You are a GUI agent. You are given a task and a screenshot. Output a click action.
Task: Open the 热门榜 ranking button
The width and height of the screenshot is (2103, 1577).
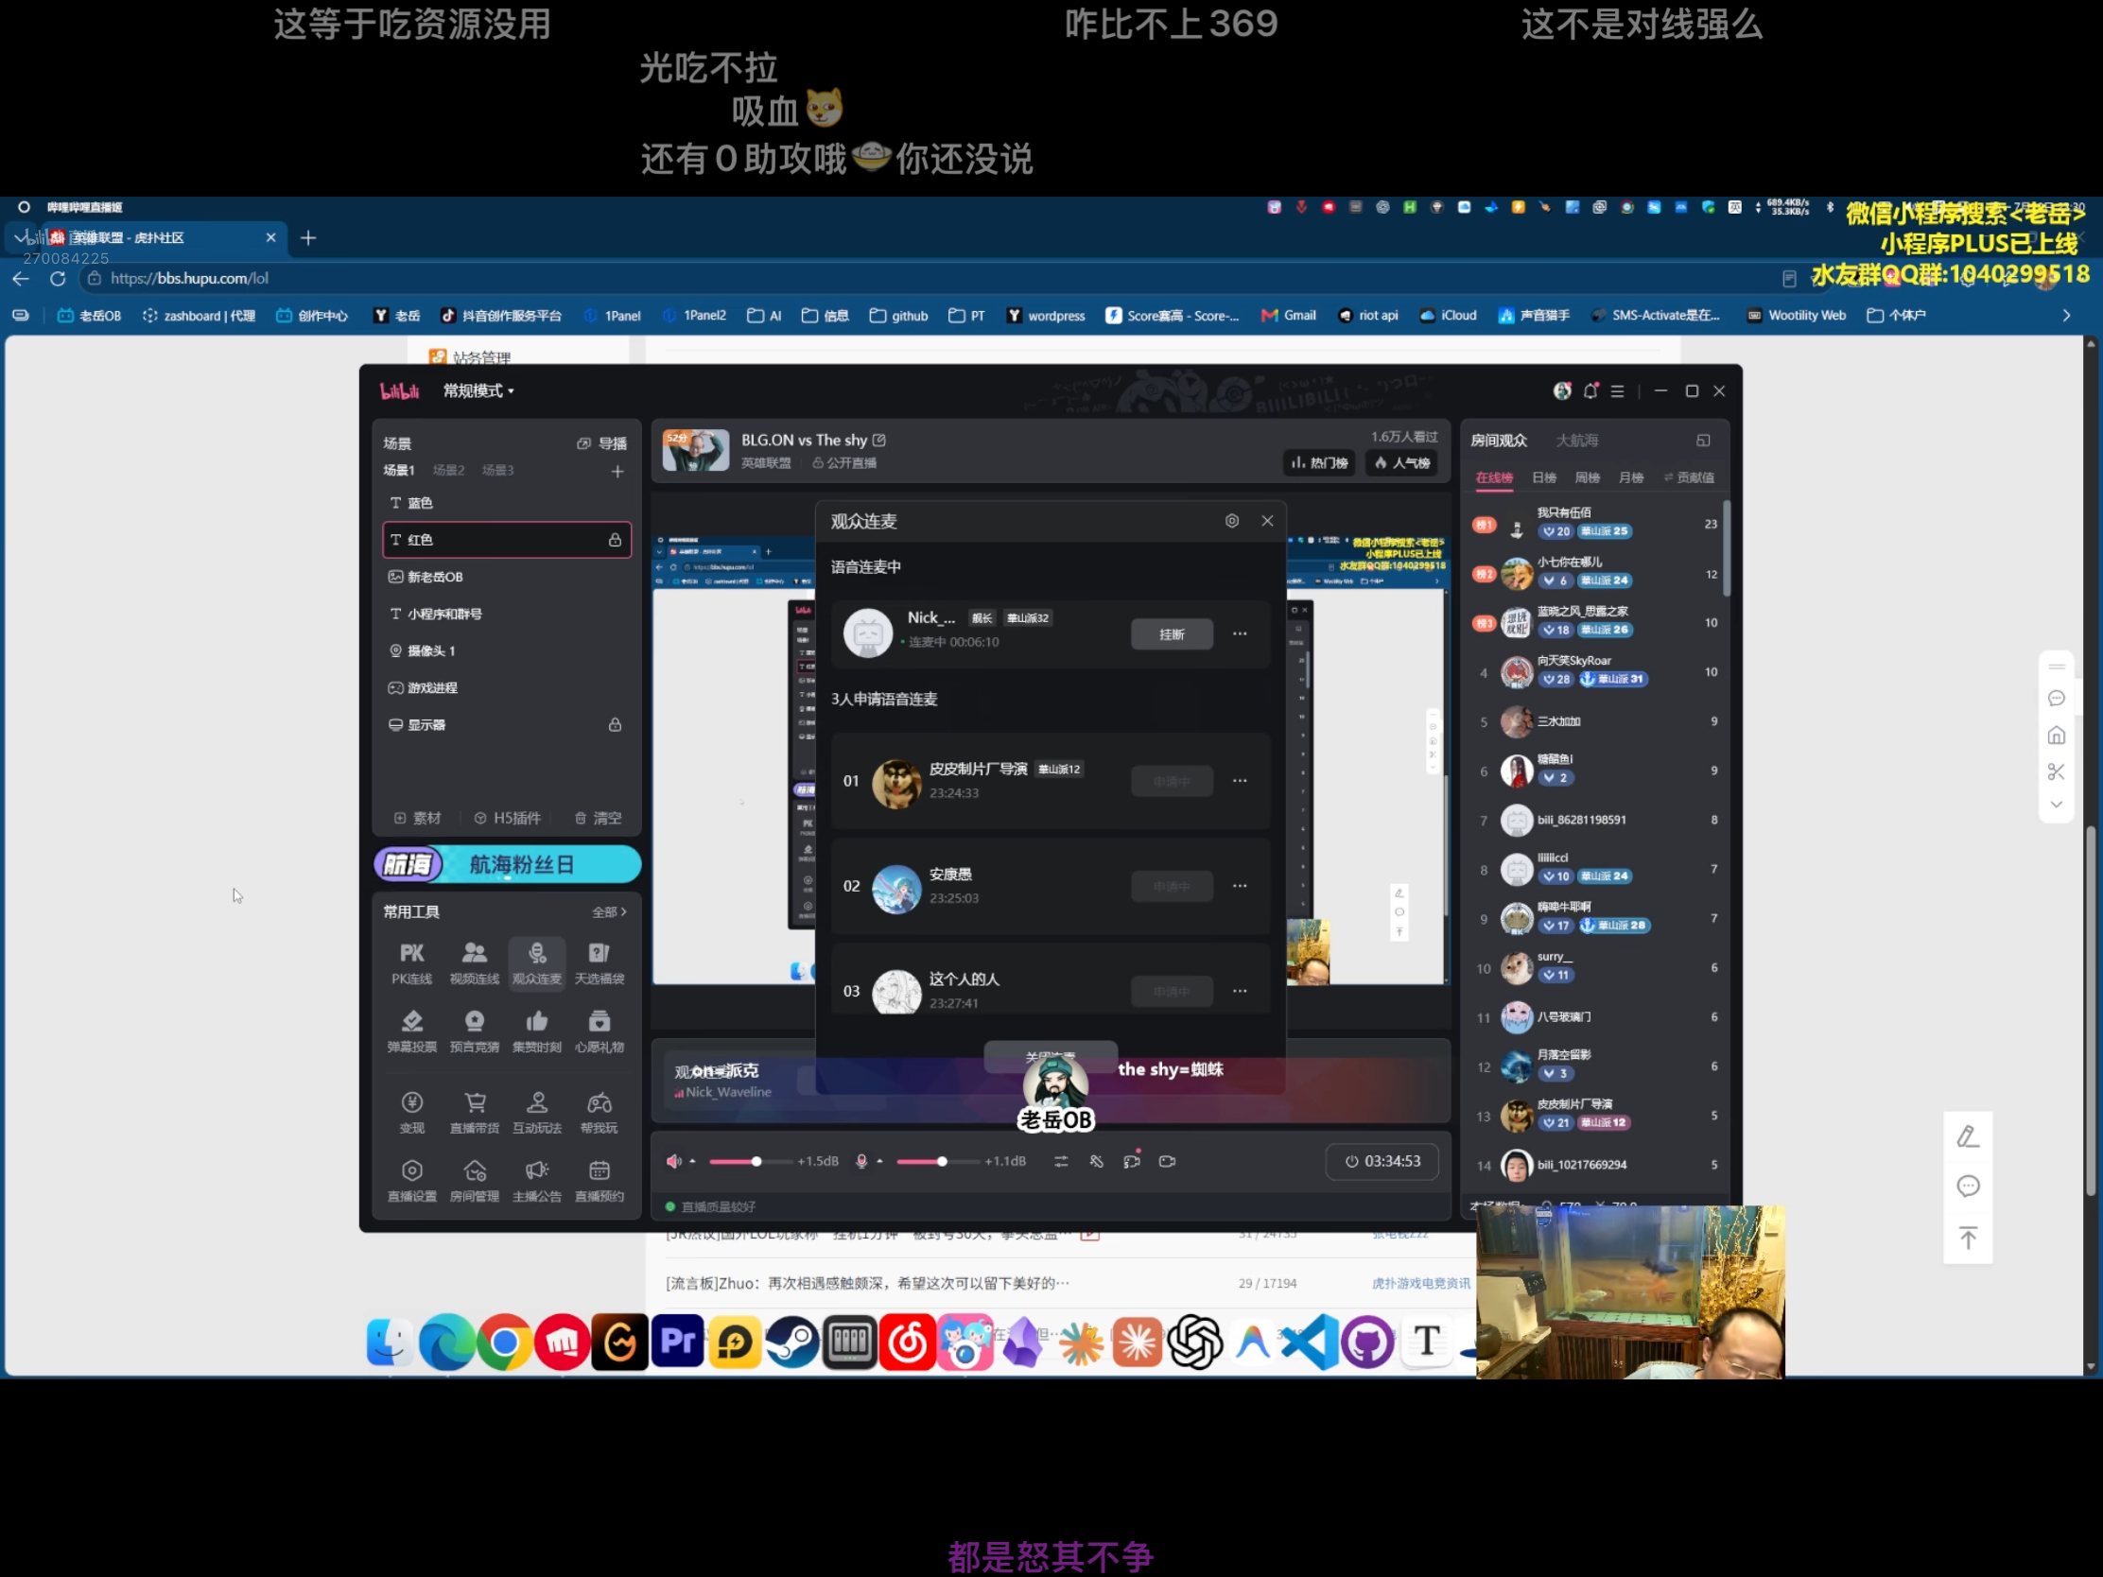pyautogui.click(x=1319, y=463)
